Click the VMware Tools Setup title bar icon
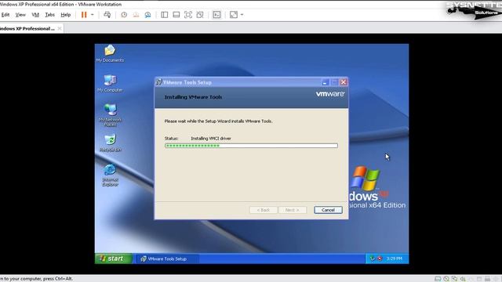The height and width of the screenshot is (282, 502). click(x=158, y=82)
